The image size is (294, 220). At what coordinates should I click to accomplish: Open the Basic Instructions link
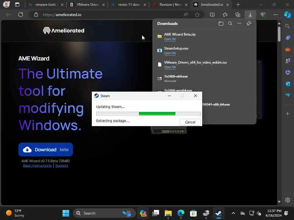click(37, 166)
